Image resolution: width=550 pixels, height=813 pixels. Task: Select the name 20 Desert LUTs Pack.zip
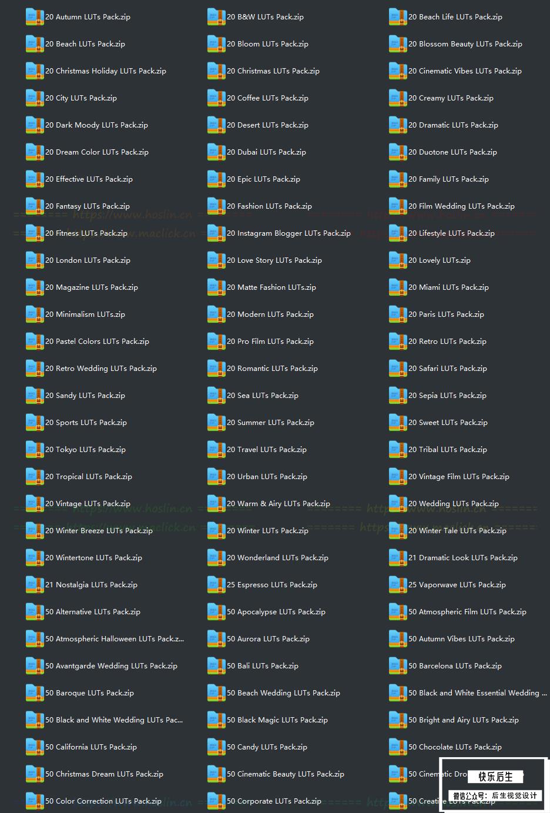click(267, 125)
